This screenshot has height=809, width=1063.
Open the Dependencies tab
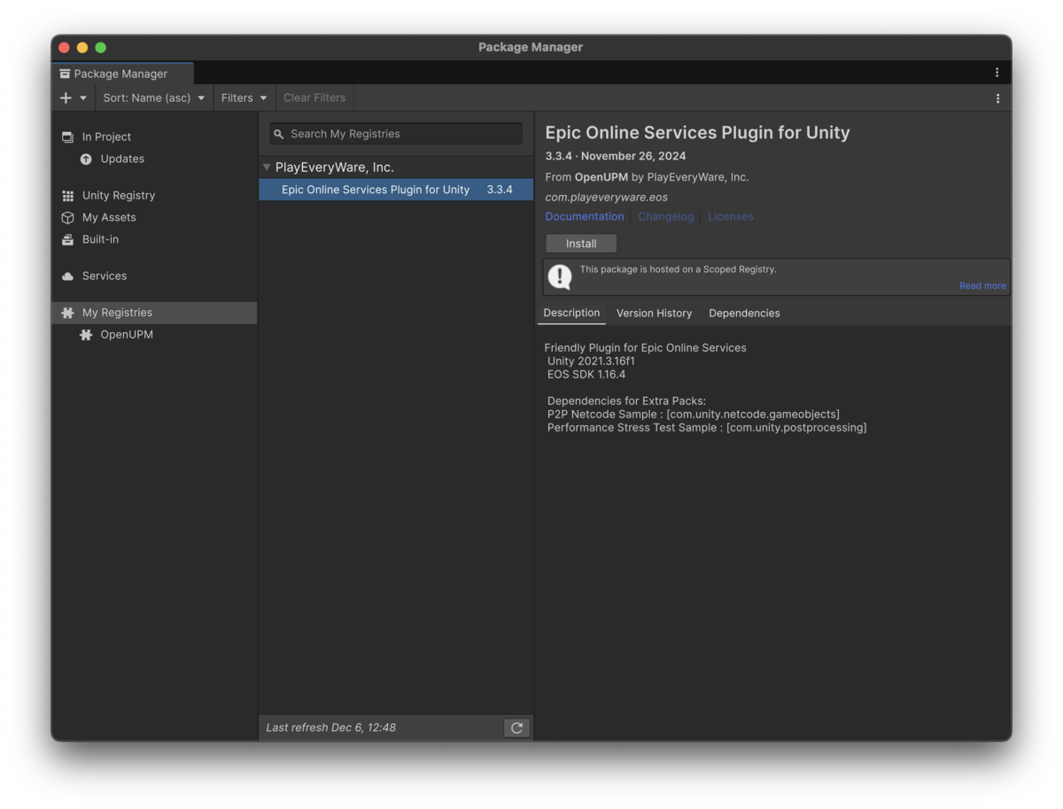(x=744, y=313)
